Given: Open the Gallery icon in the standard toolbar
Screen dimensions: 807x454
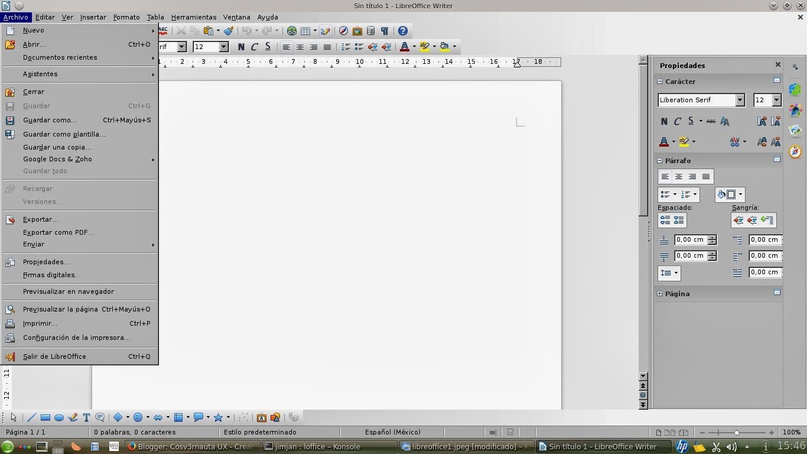Looking at the screenshot, I should pyautogui.click(x=357, y=31).
